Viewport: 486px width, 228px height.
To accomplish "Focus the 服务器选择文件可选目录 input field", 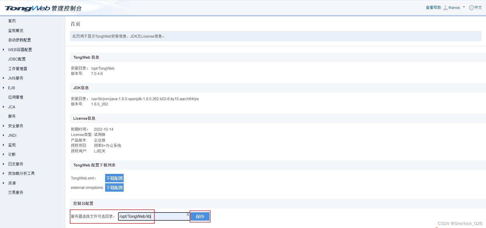I will click(154, 216).
